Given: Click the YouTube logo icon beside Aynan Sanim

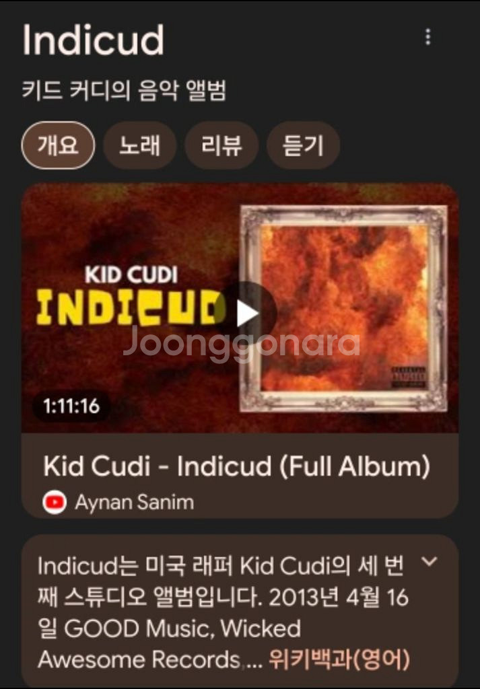Looking at the screenshot, I should coord(55,502).
